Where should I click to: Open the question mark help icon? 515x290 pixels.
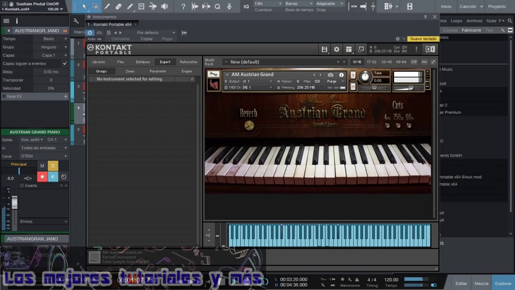click(x=183, y=6)
